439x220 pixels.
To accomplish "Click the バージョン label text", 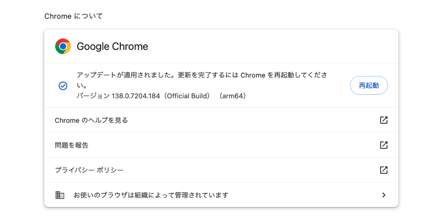I will (93, 96).
